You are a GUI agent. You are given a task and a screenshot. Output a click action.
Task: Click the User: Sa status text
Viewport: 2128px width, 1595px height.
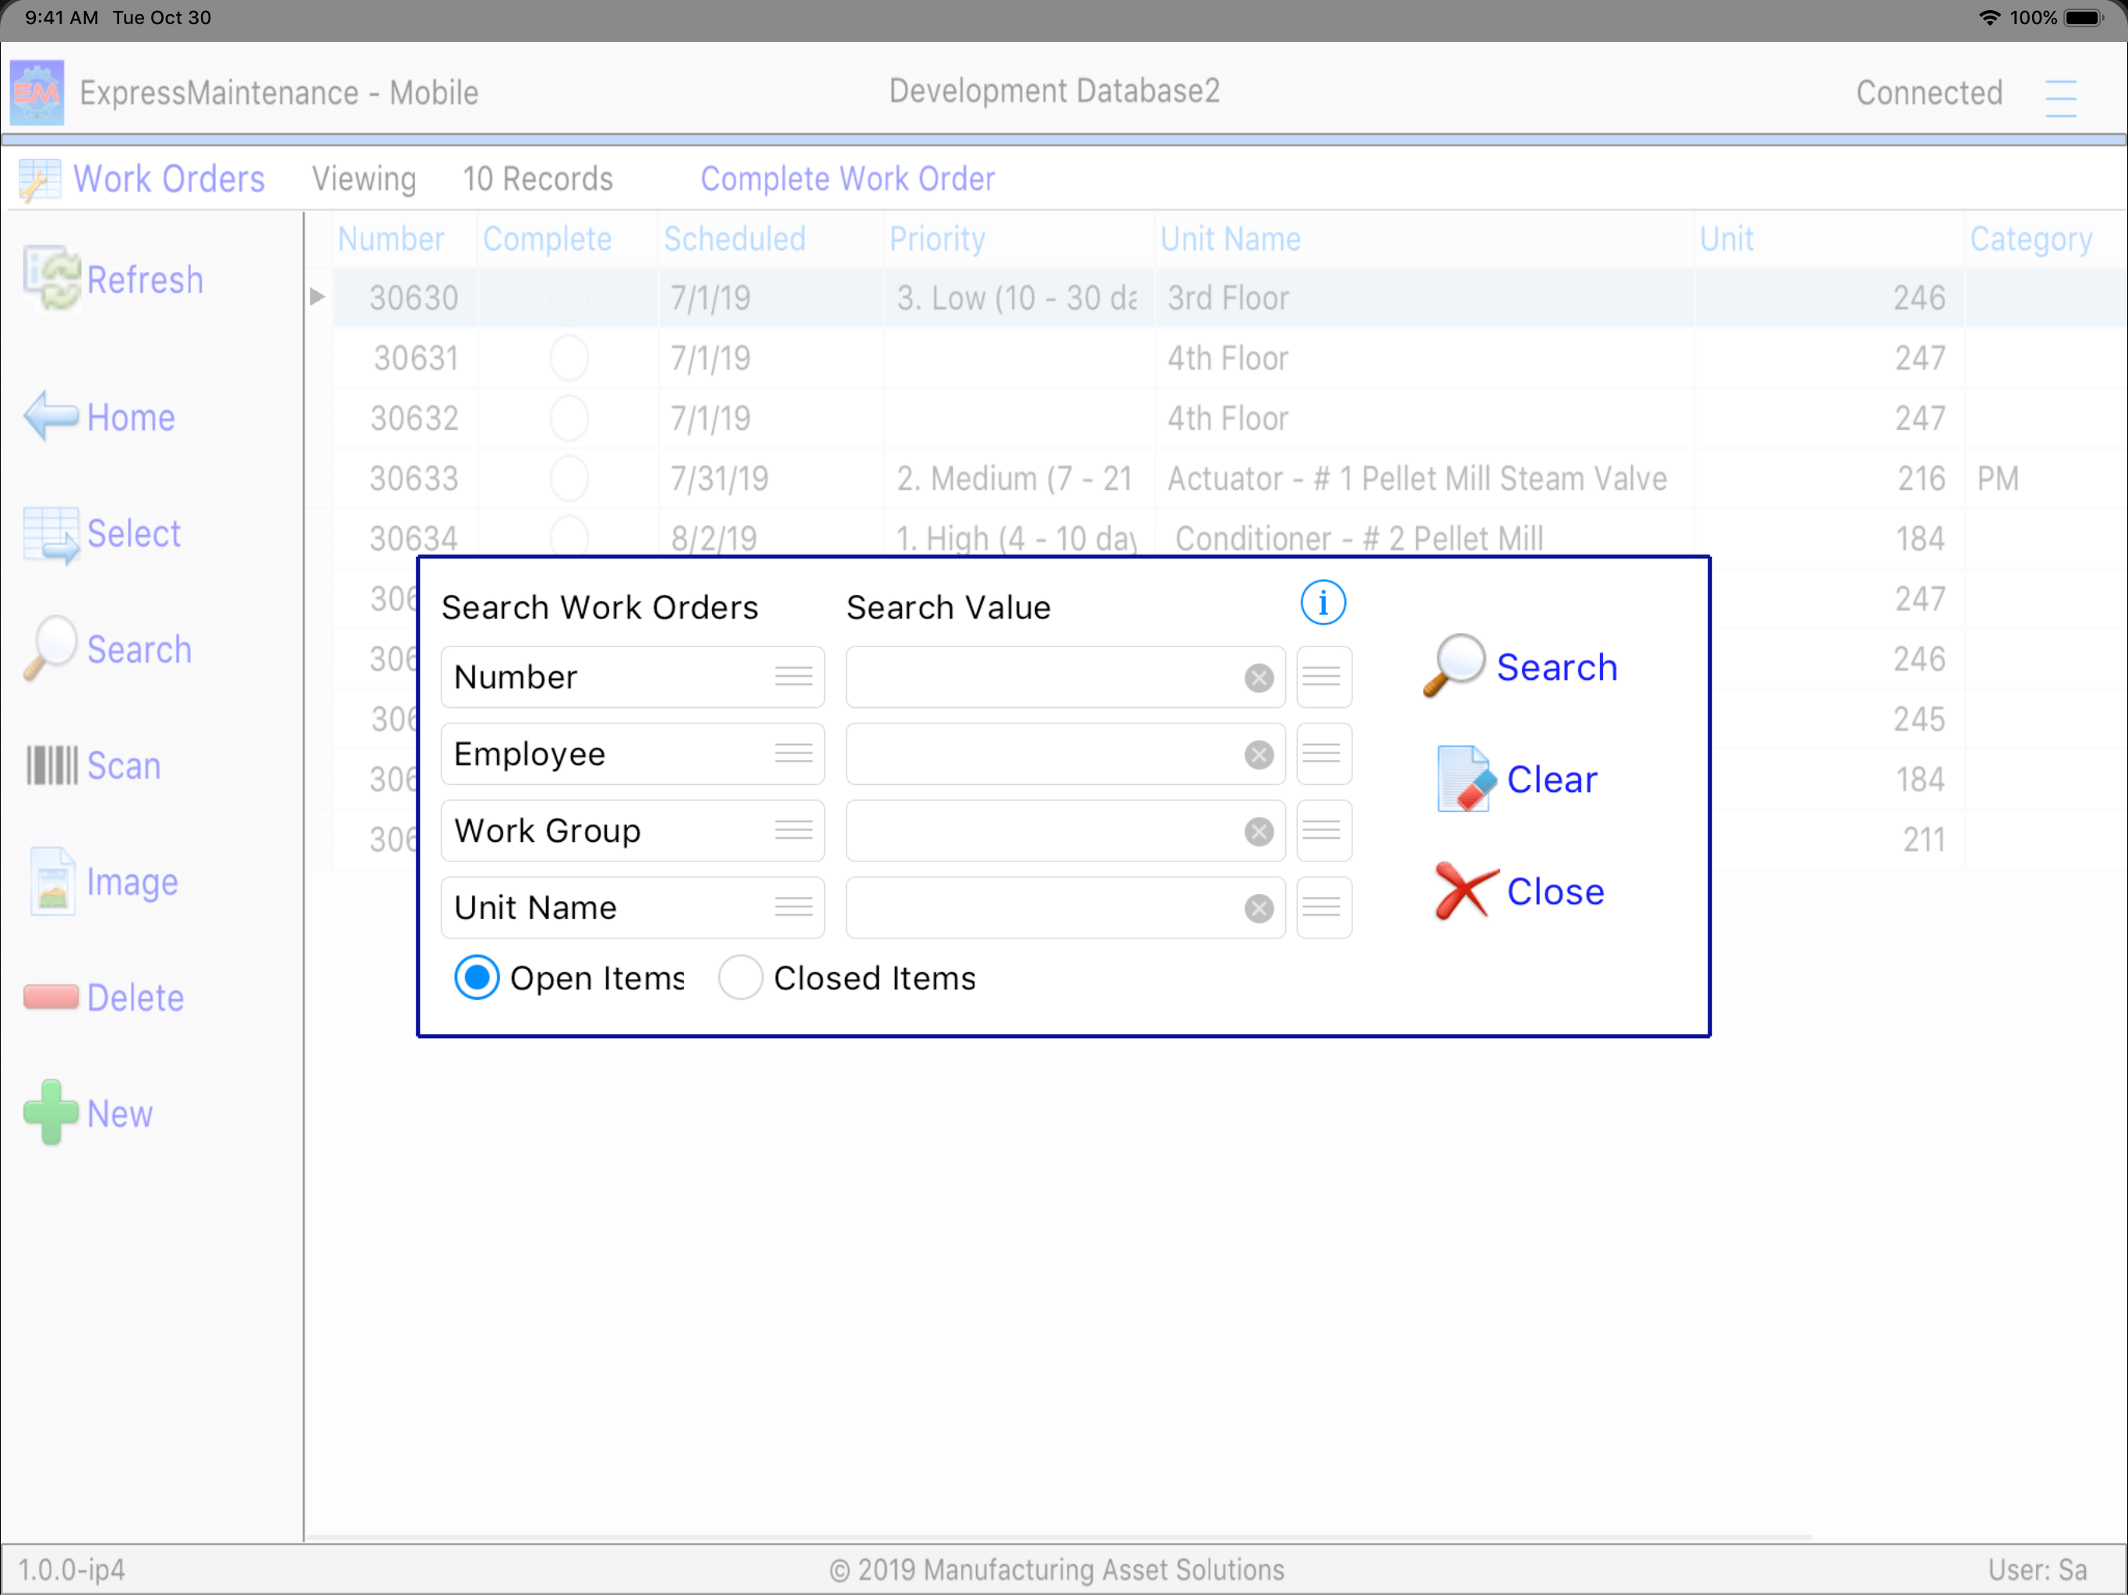(x=2038, y=1570)
